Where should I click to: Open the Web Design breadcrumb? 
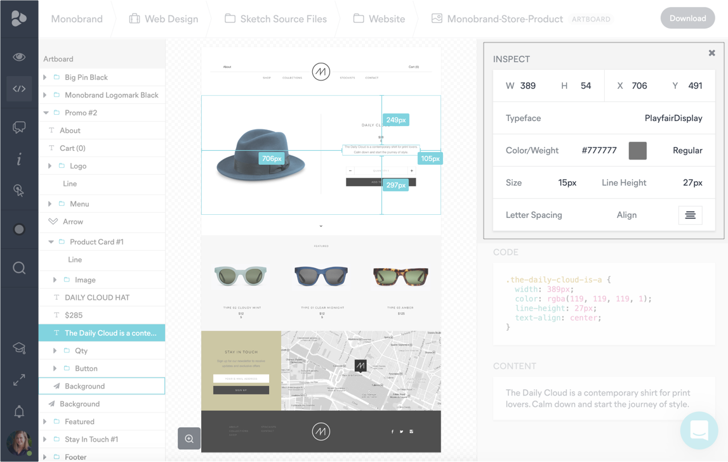coord(164,19)
